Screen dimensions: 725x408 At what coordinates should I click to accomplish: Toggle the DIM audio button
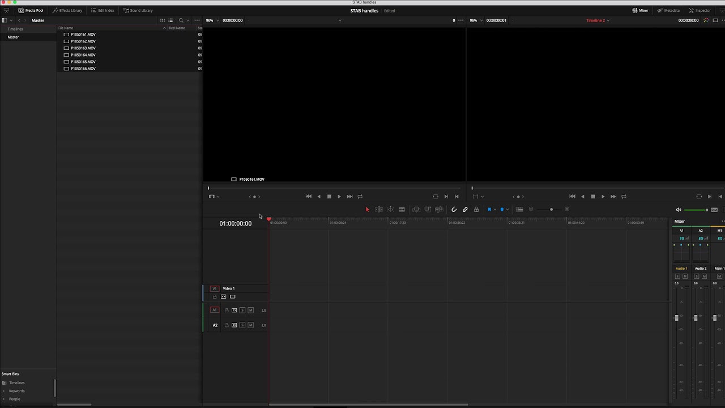click(714, 210)
